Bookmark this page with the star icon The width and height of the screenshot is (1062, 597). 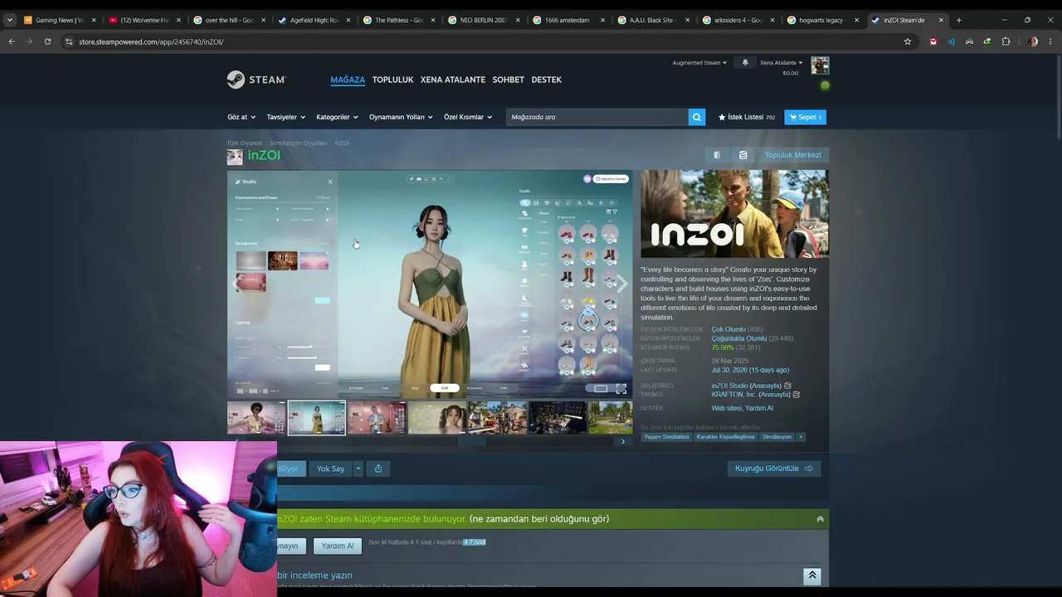908,41
